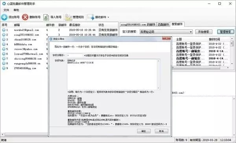The width and height of the screenshot is (236, 143).
Task: Select the gmail.com account address
Action: pos(26,30)
